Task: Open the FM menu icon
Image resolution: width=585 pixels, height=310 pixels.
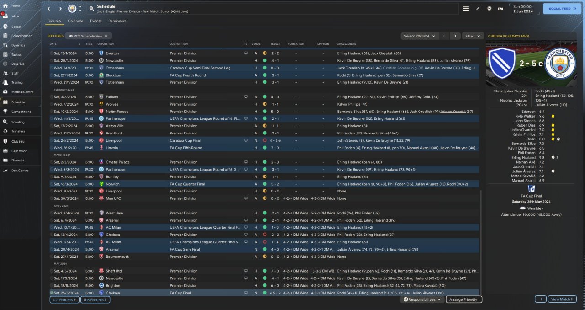Action: click(x=500, y=9)
